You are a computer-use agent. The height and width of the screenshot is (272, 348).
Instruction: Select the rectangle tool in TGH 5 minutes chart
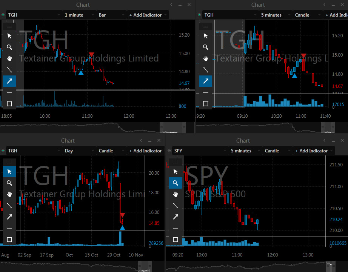pyautogui.click(x=206, y=104)
